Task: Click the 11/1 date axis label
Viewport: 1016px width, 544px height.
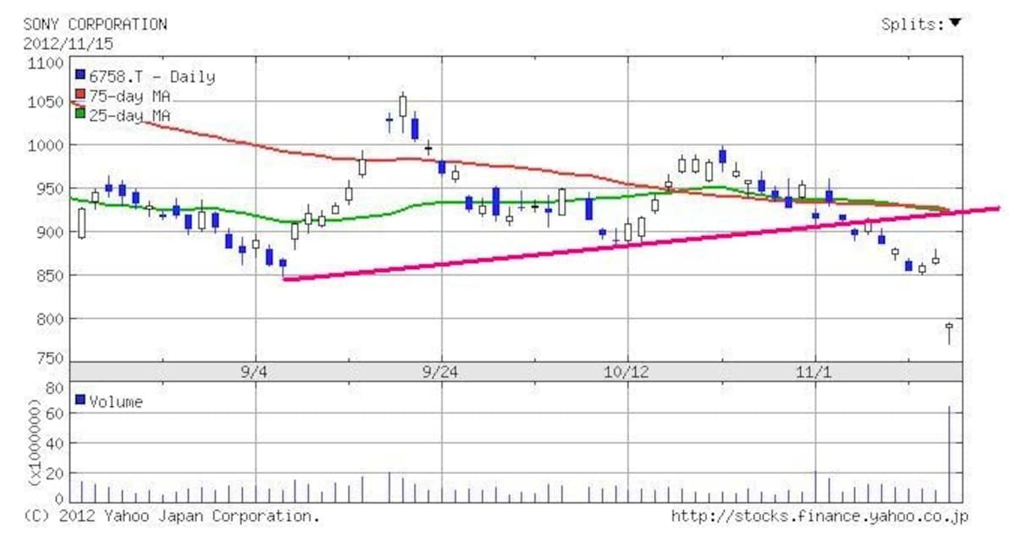Action: (x=814, y=371)
